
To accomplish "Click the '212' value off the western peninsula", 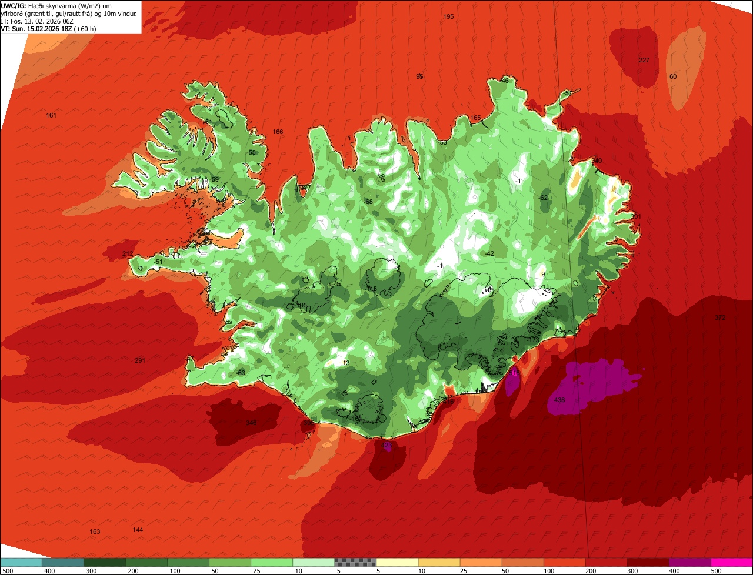I will (x=128, y=253).
